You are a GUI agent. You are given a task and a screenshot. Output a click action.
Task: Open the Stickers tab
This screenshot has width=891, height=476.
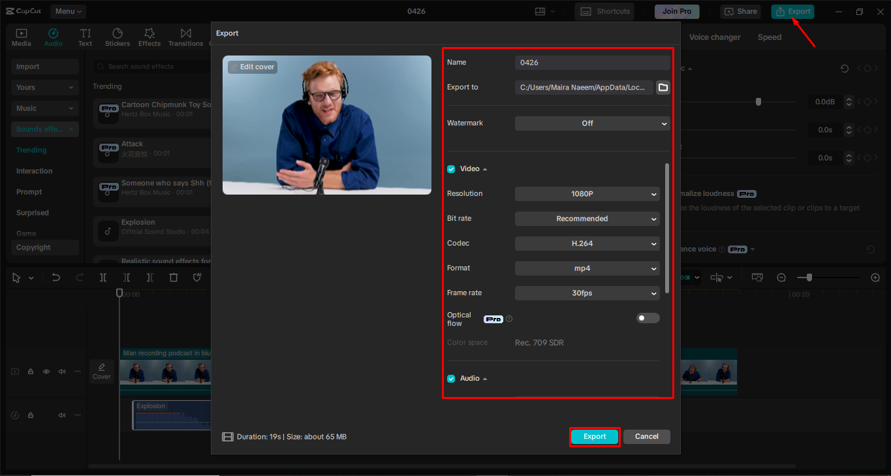coord(117,37)
